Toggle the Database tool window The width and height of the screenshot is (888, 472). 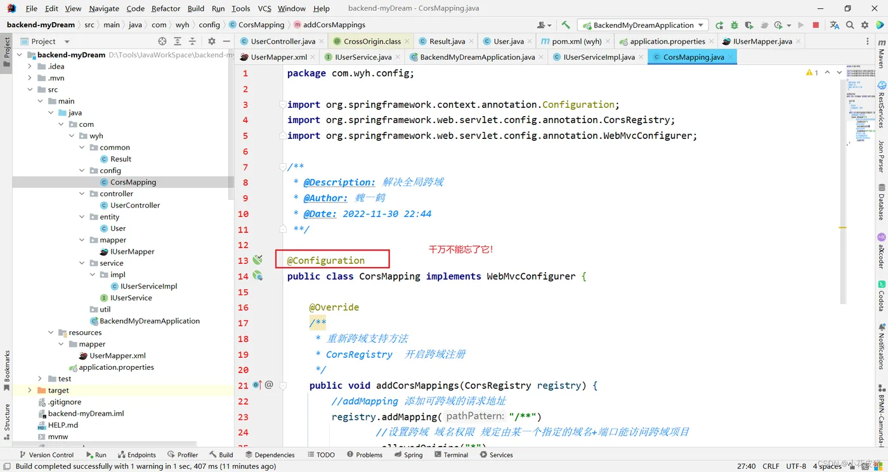coord(882,202)
